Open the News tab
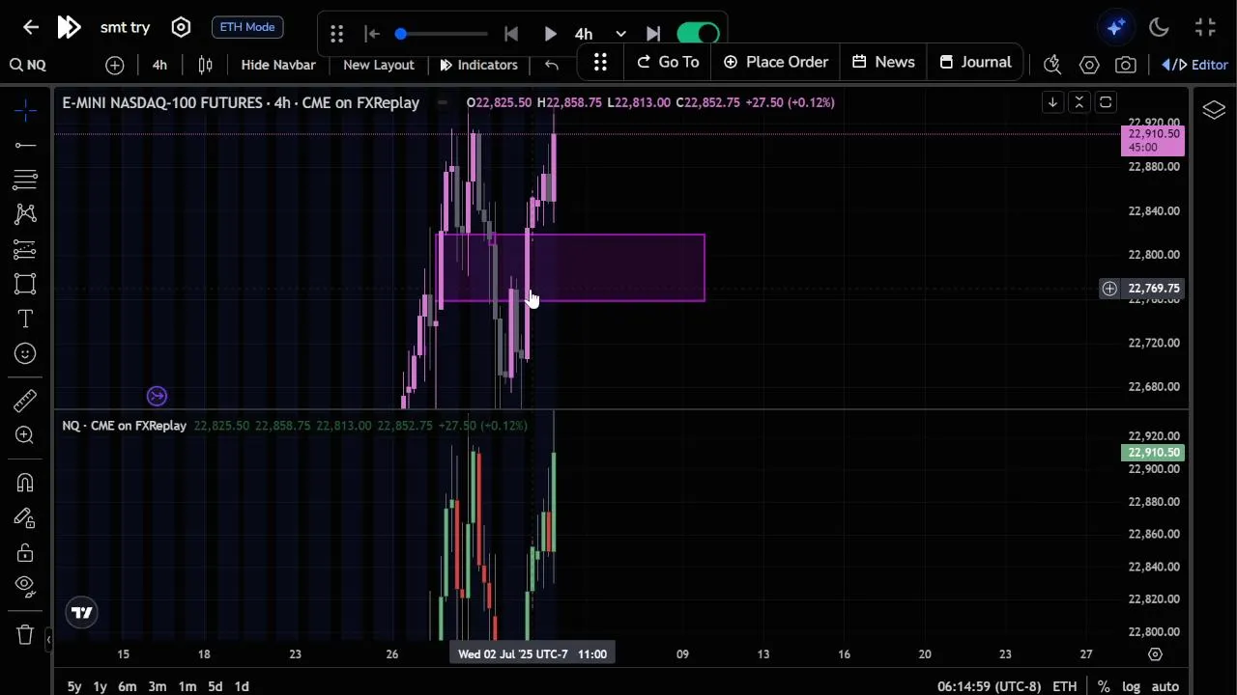This screenshot has height=695, width=1237. coord(883,62)
